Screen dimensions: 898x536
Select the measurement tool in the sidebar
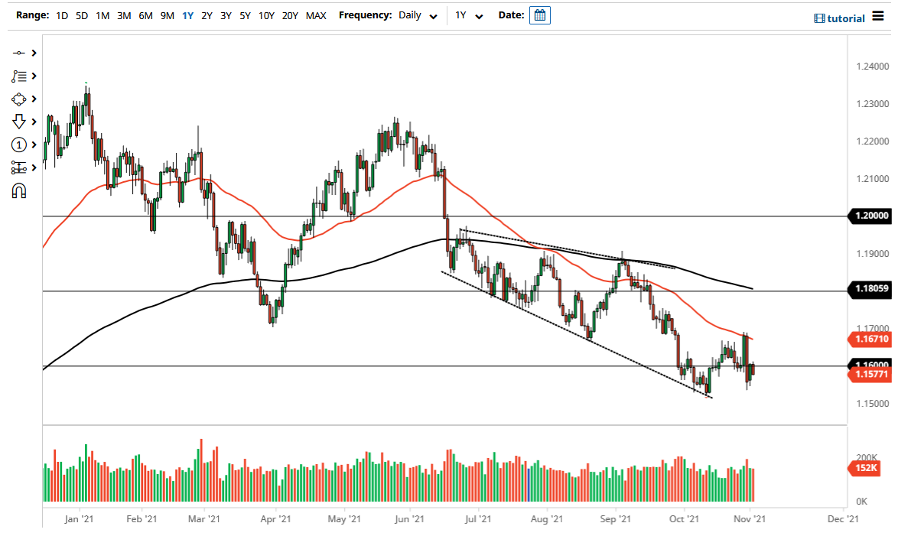pos(18,167)
